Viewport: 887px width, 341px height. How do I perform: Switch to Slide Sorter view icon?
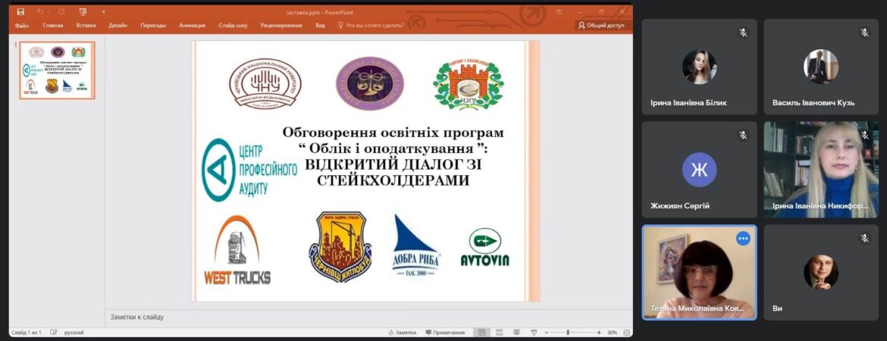pyautogui.click(x=500, y=333)
